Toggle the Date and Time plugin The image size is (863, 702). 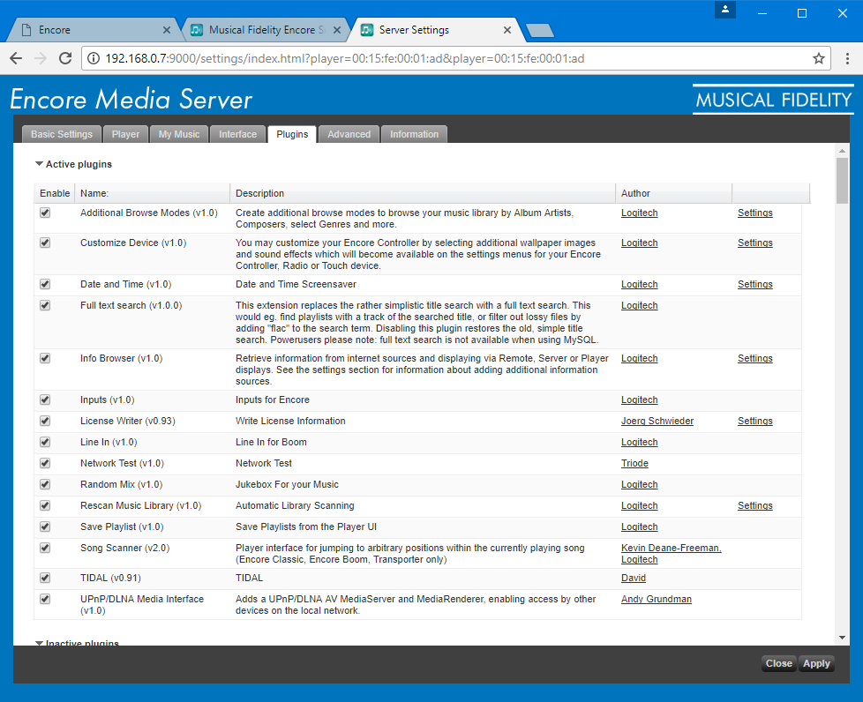[x=45, y=284]
